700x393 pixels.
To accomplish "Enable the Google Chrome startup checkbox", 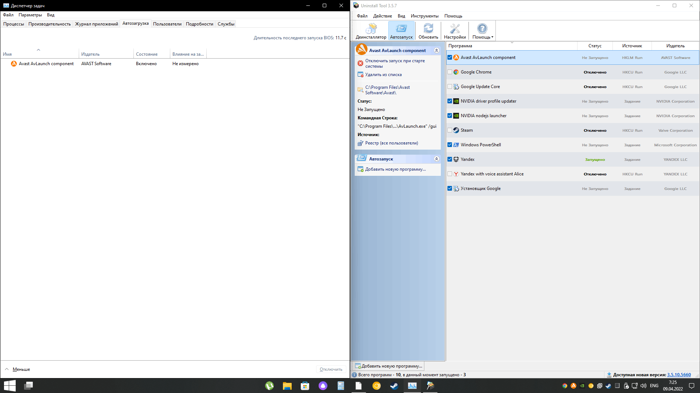I will [x=450, y=72].
